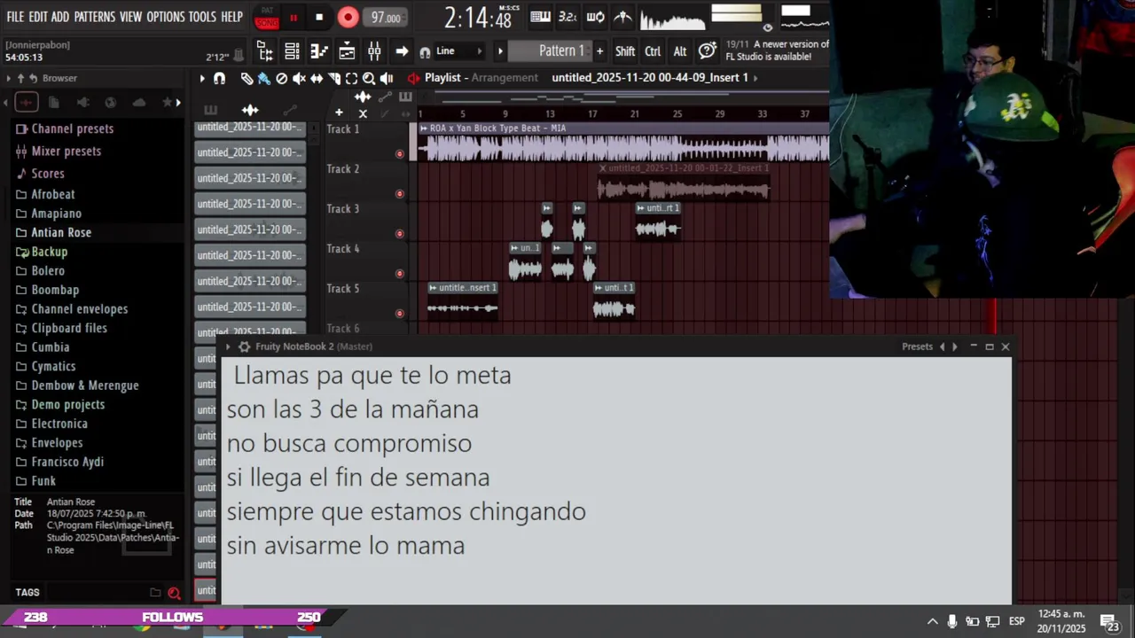Click the newer FL Studio version notice
The height and width of the screenshot is (638, 1135).
(x=777, y=51)
